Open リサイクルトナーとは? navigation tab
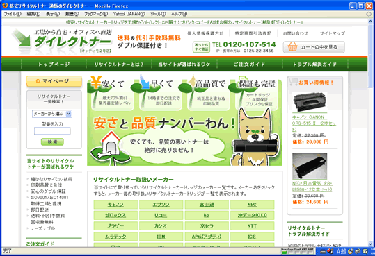Screen dimensions: 375x256 (119, 65)
